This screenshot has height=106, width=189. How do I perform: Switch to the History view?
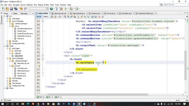coord(46,16)
